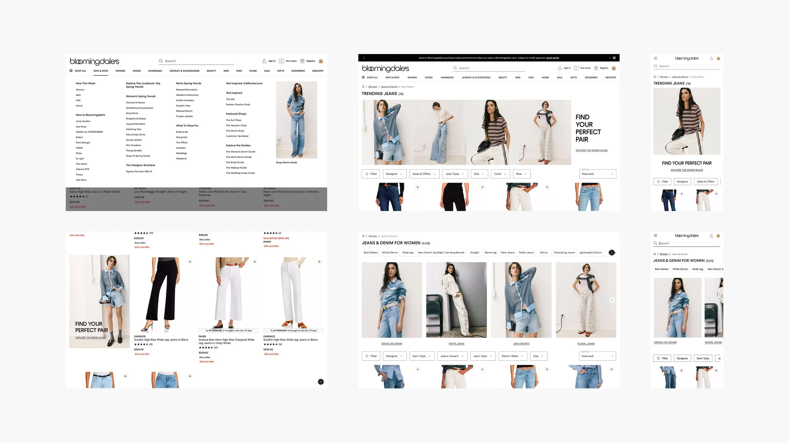This screenshot has width=789, height=443.
Task: Open JEWELRY & ACCESSORIES tab in the mega menu page nav
Action: click(184, 71)
